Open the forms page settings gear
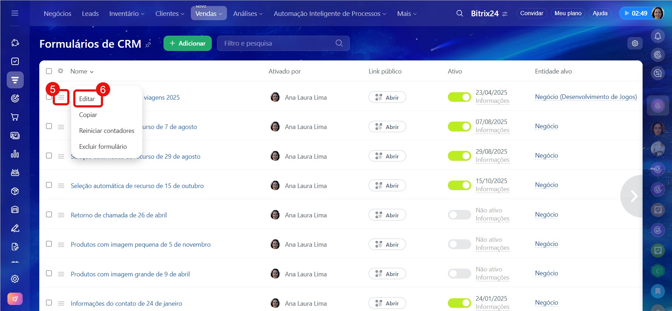Viewport: 672px width, 311px height. (x=635, y=43)
